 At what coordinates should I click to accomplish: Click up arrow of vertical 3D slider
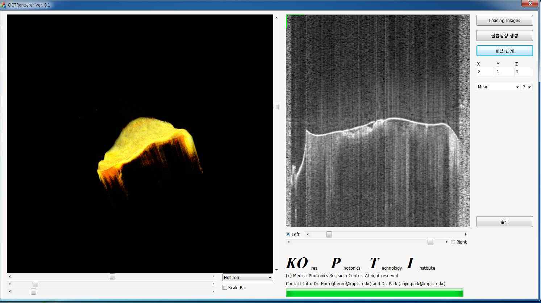tap(276, 17)
